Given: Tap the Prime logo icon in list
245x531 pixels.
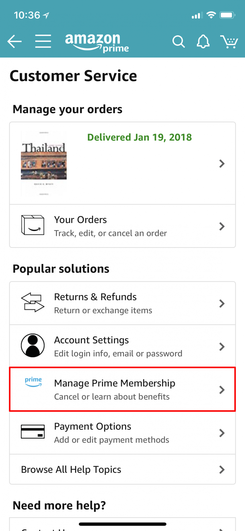Looking at the screenshot, I should tap(33, 382).
